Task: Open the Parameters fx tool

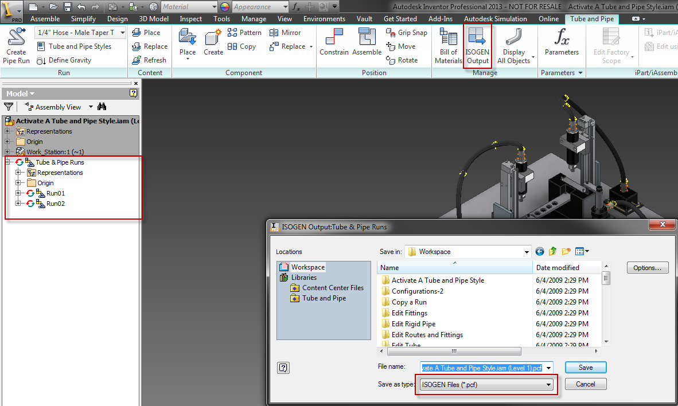Action: (x=561, y=42)
